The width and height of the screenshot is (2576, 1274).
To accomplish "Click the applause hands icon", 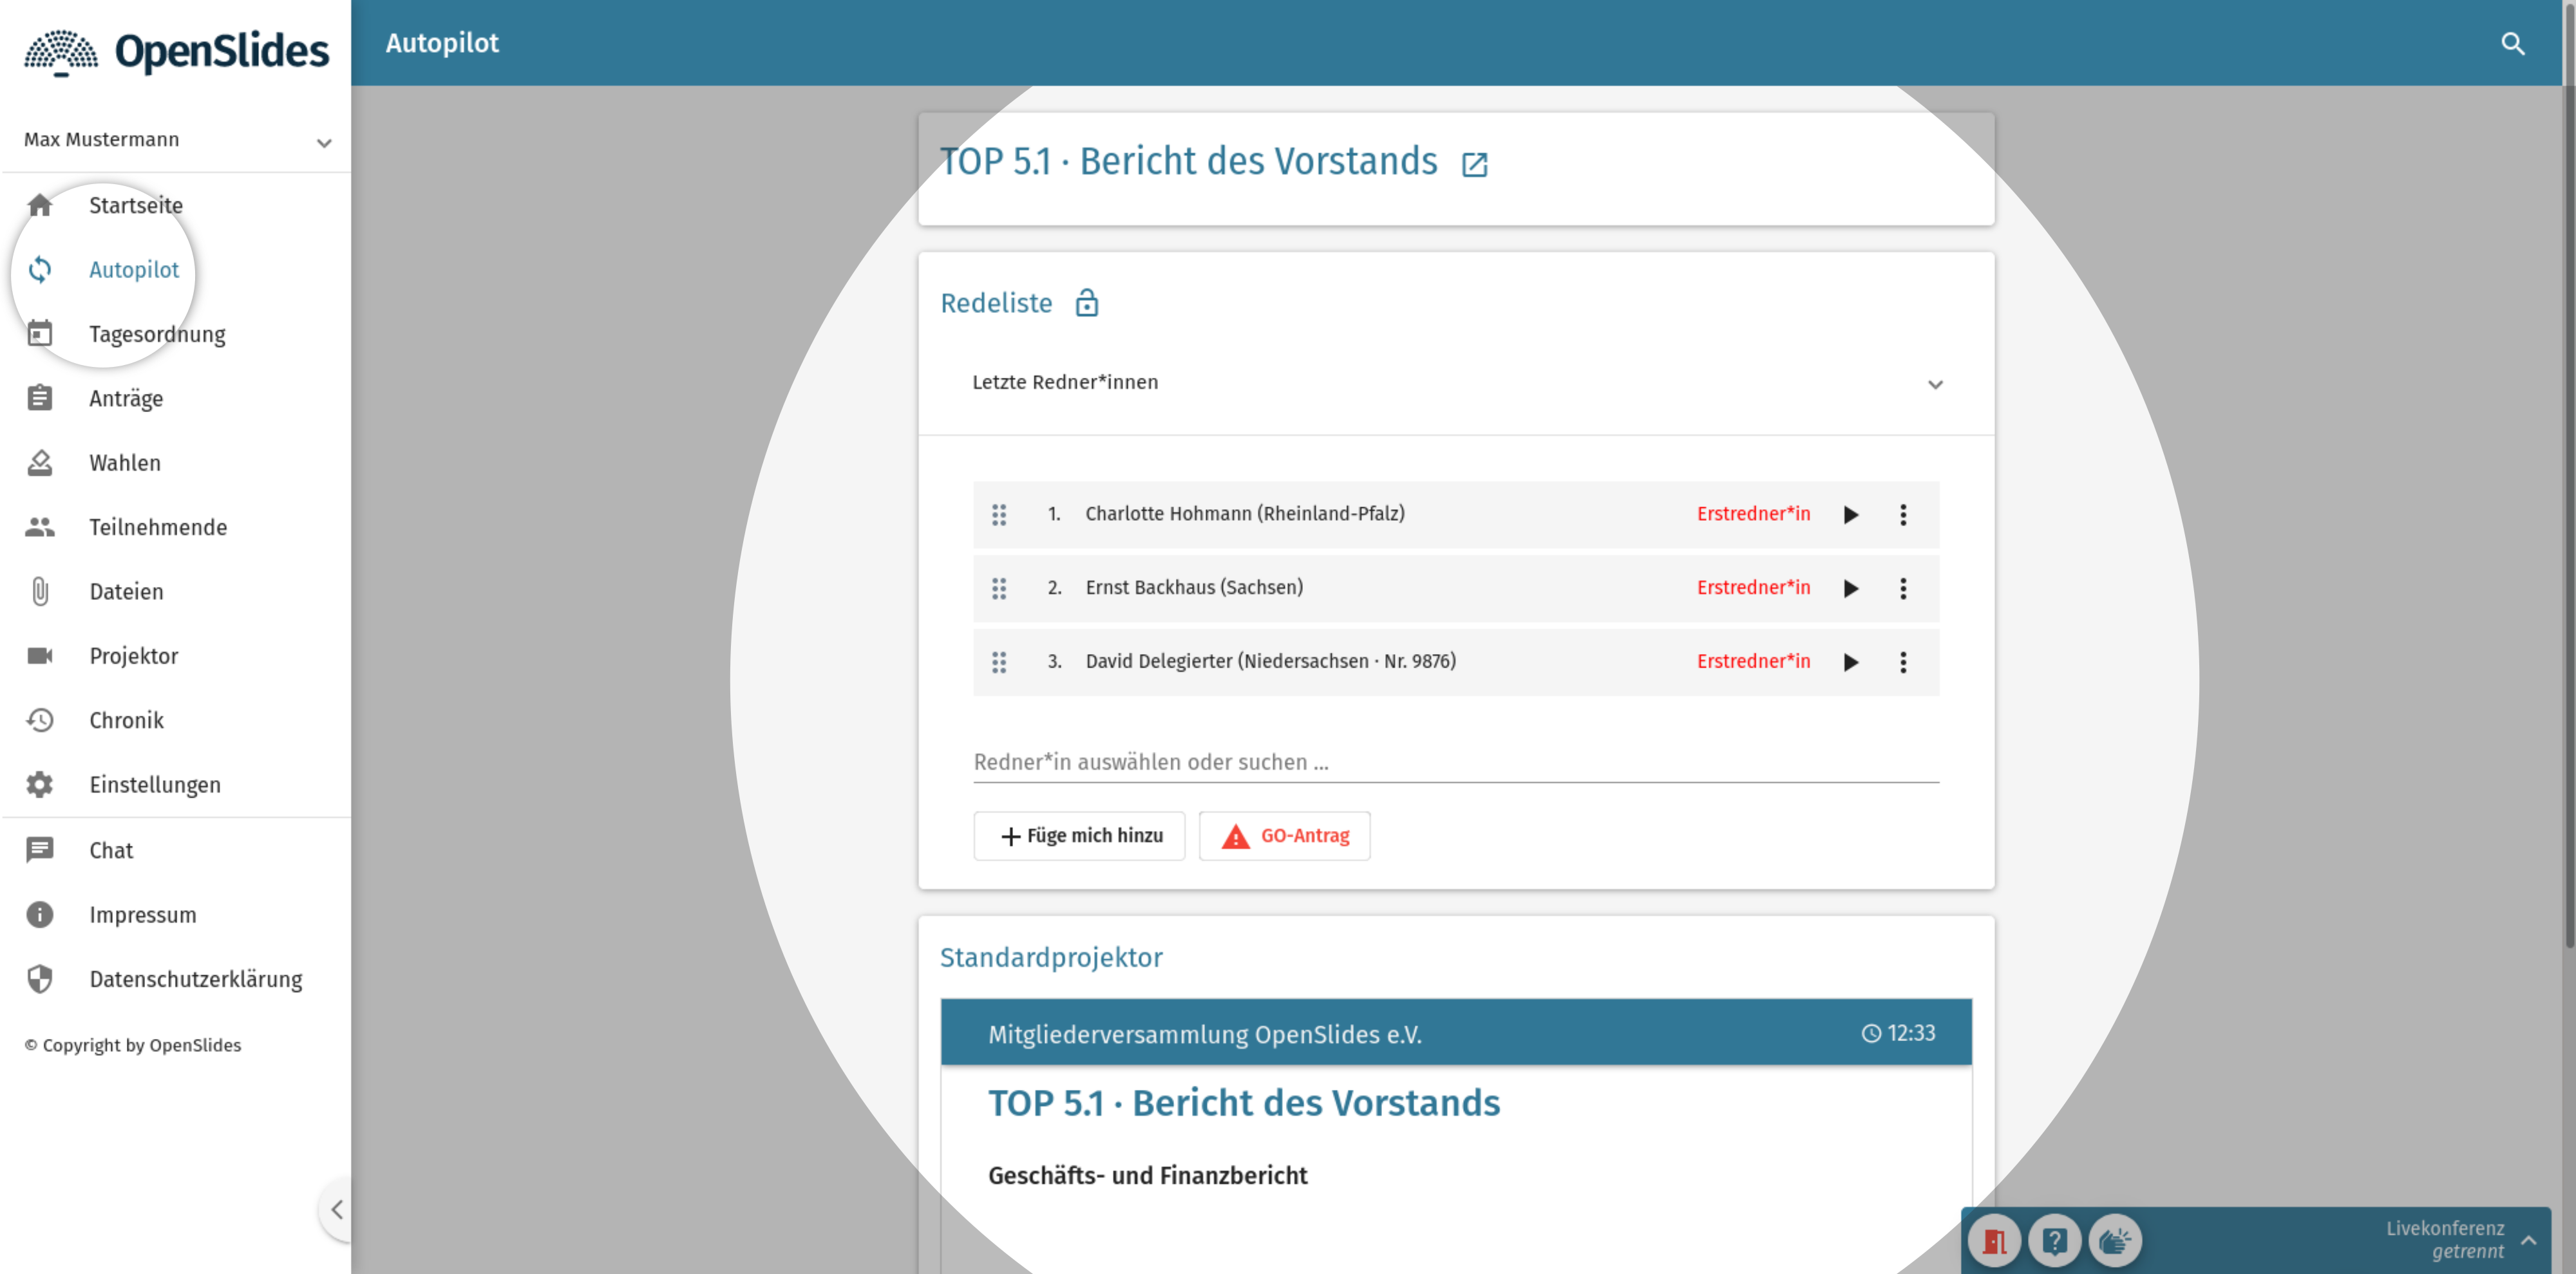I will [x=2114, y=1242].
